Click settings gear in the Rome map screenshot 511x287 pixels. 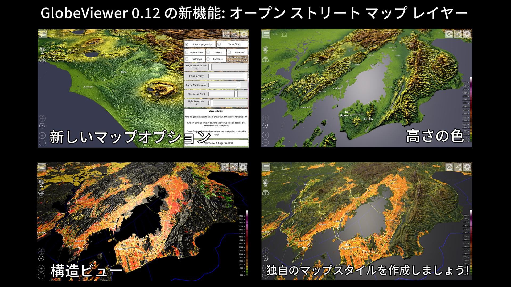point(244,34)
